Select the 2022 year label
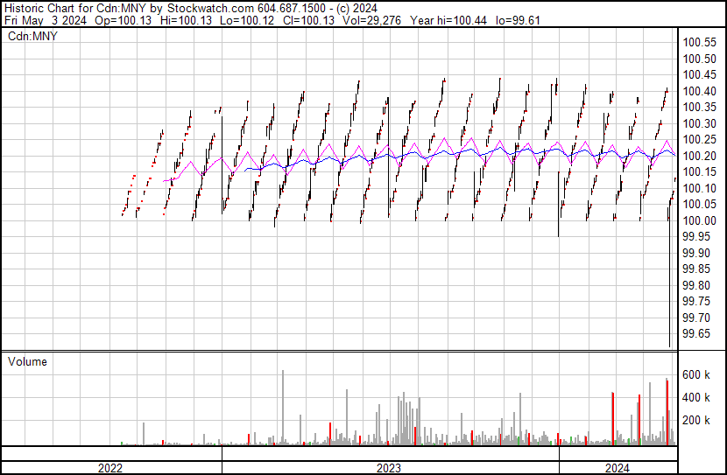 pyautogui.click(x=110, y=468)
